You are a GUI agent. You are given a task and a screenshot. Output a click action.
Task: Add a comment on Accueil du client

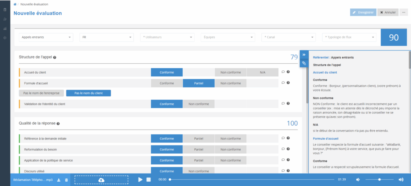pyautogui.click(x=283, y=72)
